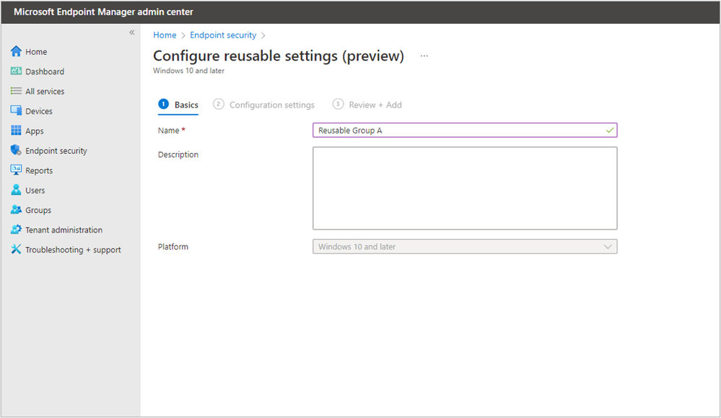Open Dashboard from the sidebar label
Screen dimensions: 721x418
(45, 71)
